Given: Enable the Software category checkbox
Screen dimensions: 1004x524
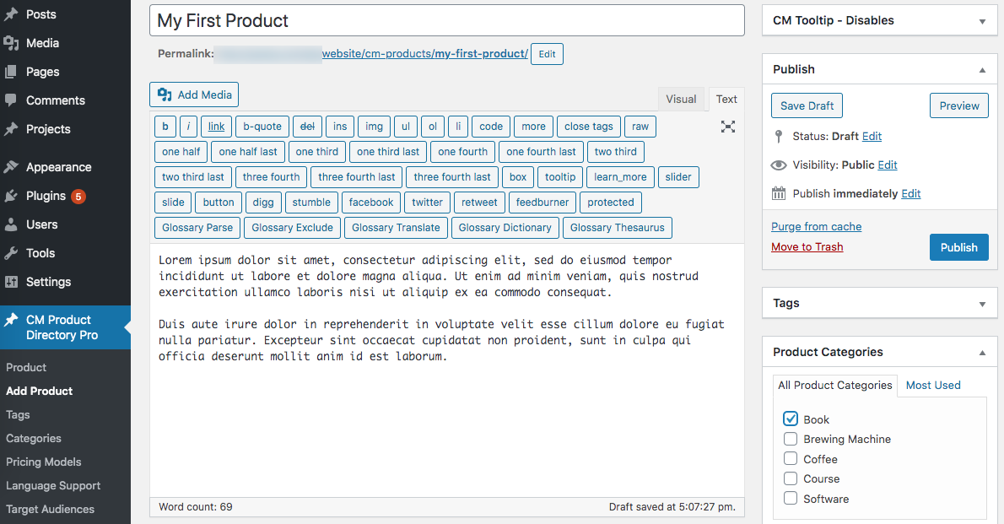Looking at the screenshot, I should [791, 499].
